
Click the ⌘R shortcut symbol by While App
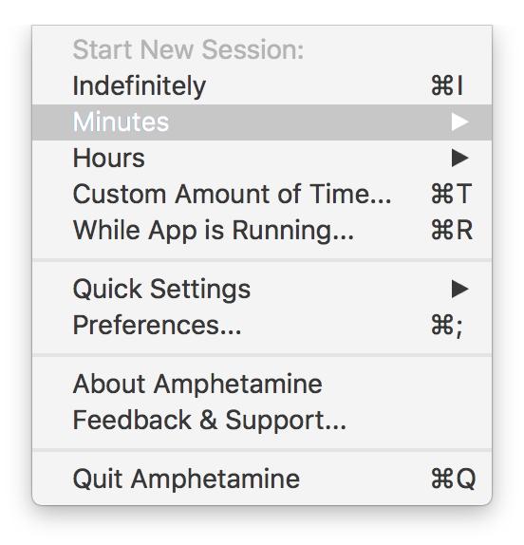pos(452,230)
